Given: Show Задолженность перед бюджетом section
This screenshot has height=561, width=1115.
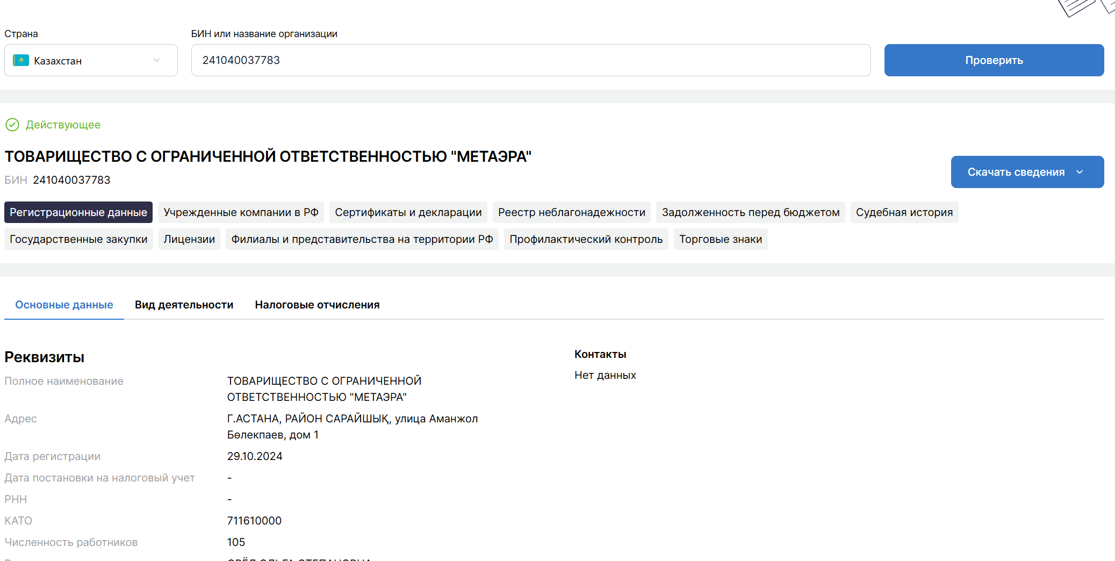Looking at the screenshot, I should click(750, 212).
